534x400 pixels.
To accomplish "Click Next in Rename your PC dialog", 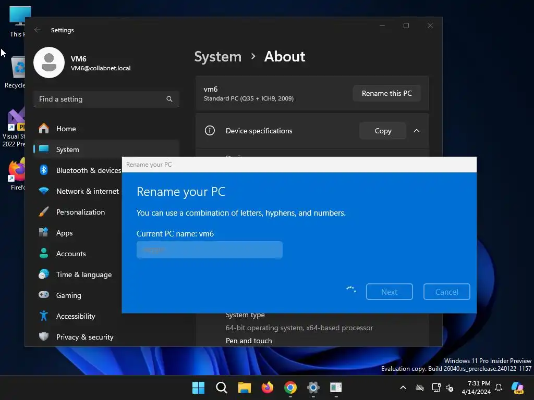I will pos(389,292).
